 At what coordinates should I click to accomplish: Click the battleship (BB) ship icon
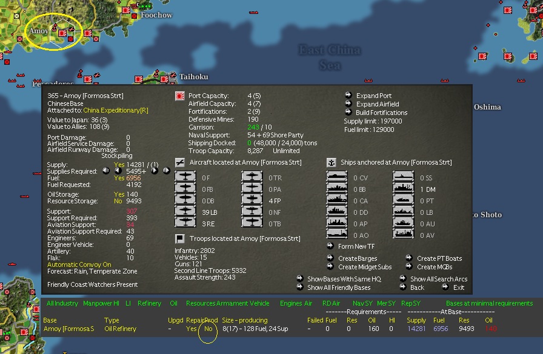(336, 188)
